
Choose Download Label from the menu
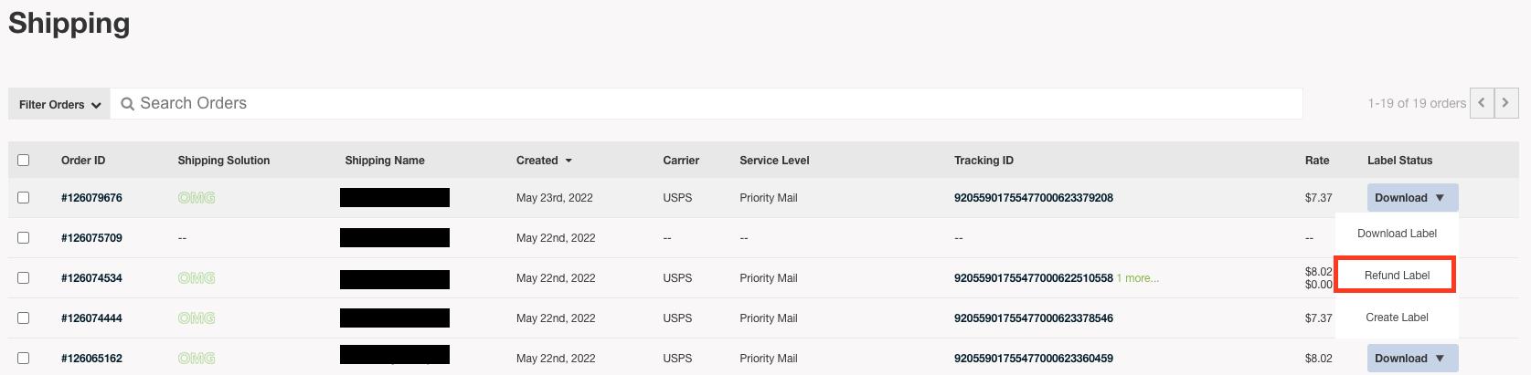[x=1397, y=234]
